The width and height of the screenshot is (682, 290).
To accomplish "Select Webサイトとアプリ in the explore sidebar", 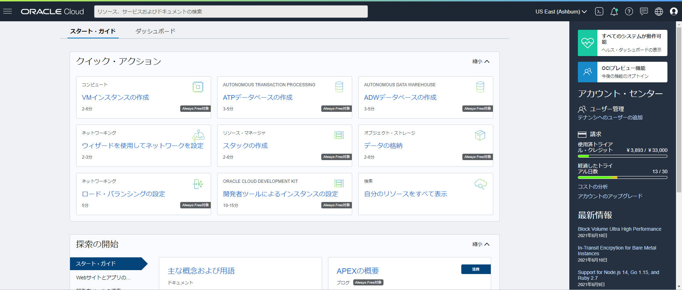I will (103, 278).
